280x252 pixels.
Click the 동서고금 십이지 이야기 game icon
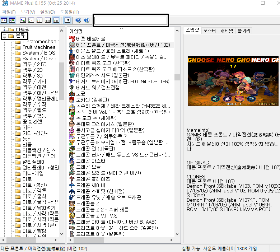coord(72,130)
